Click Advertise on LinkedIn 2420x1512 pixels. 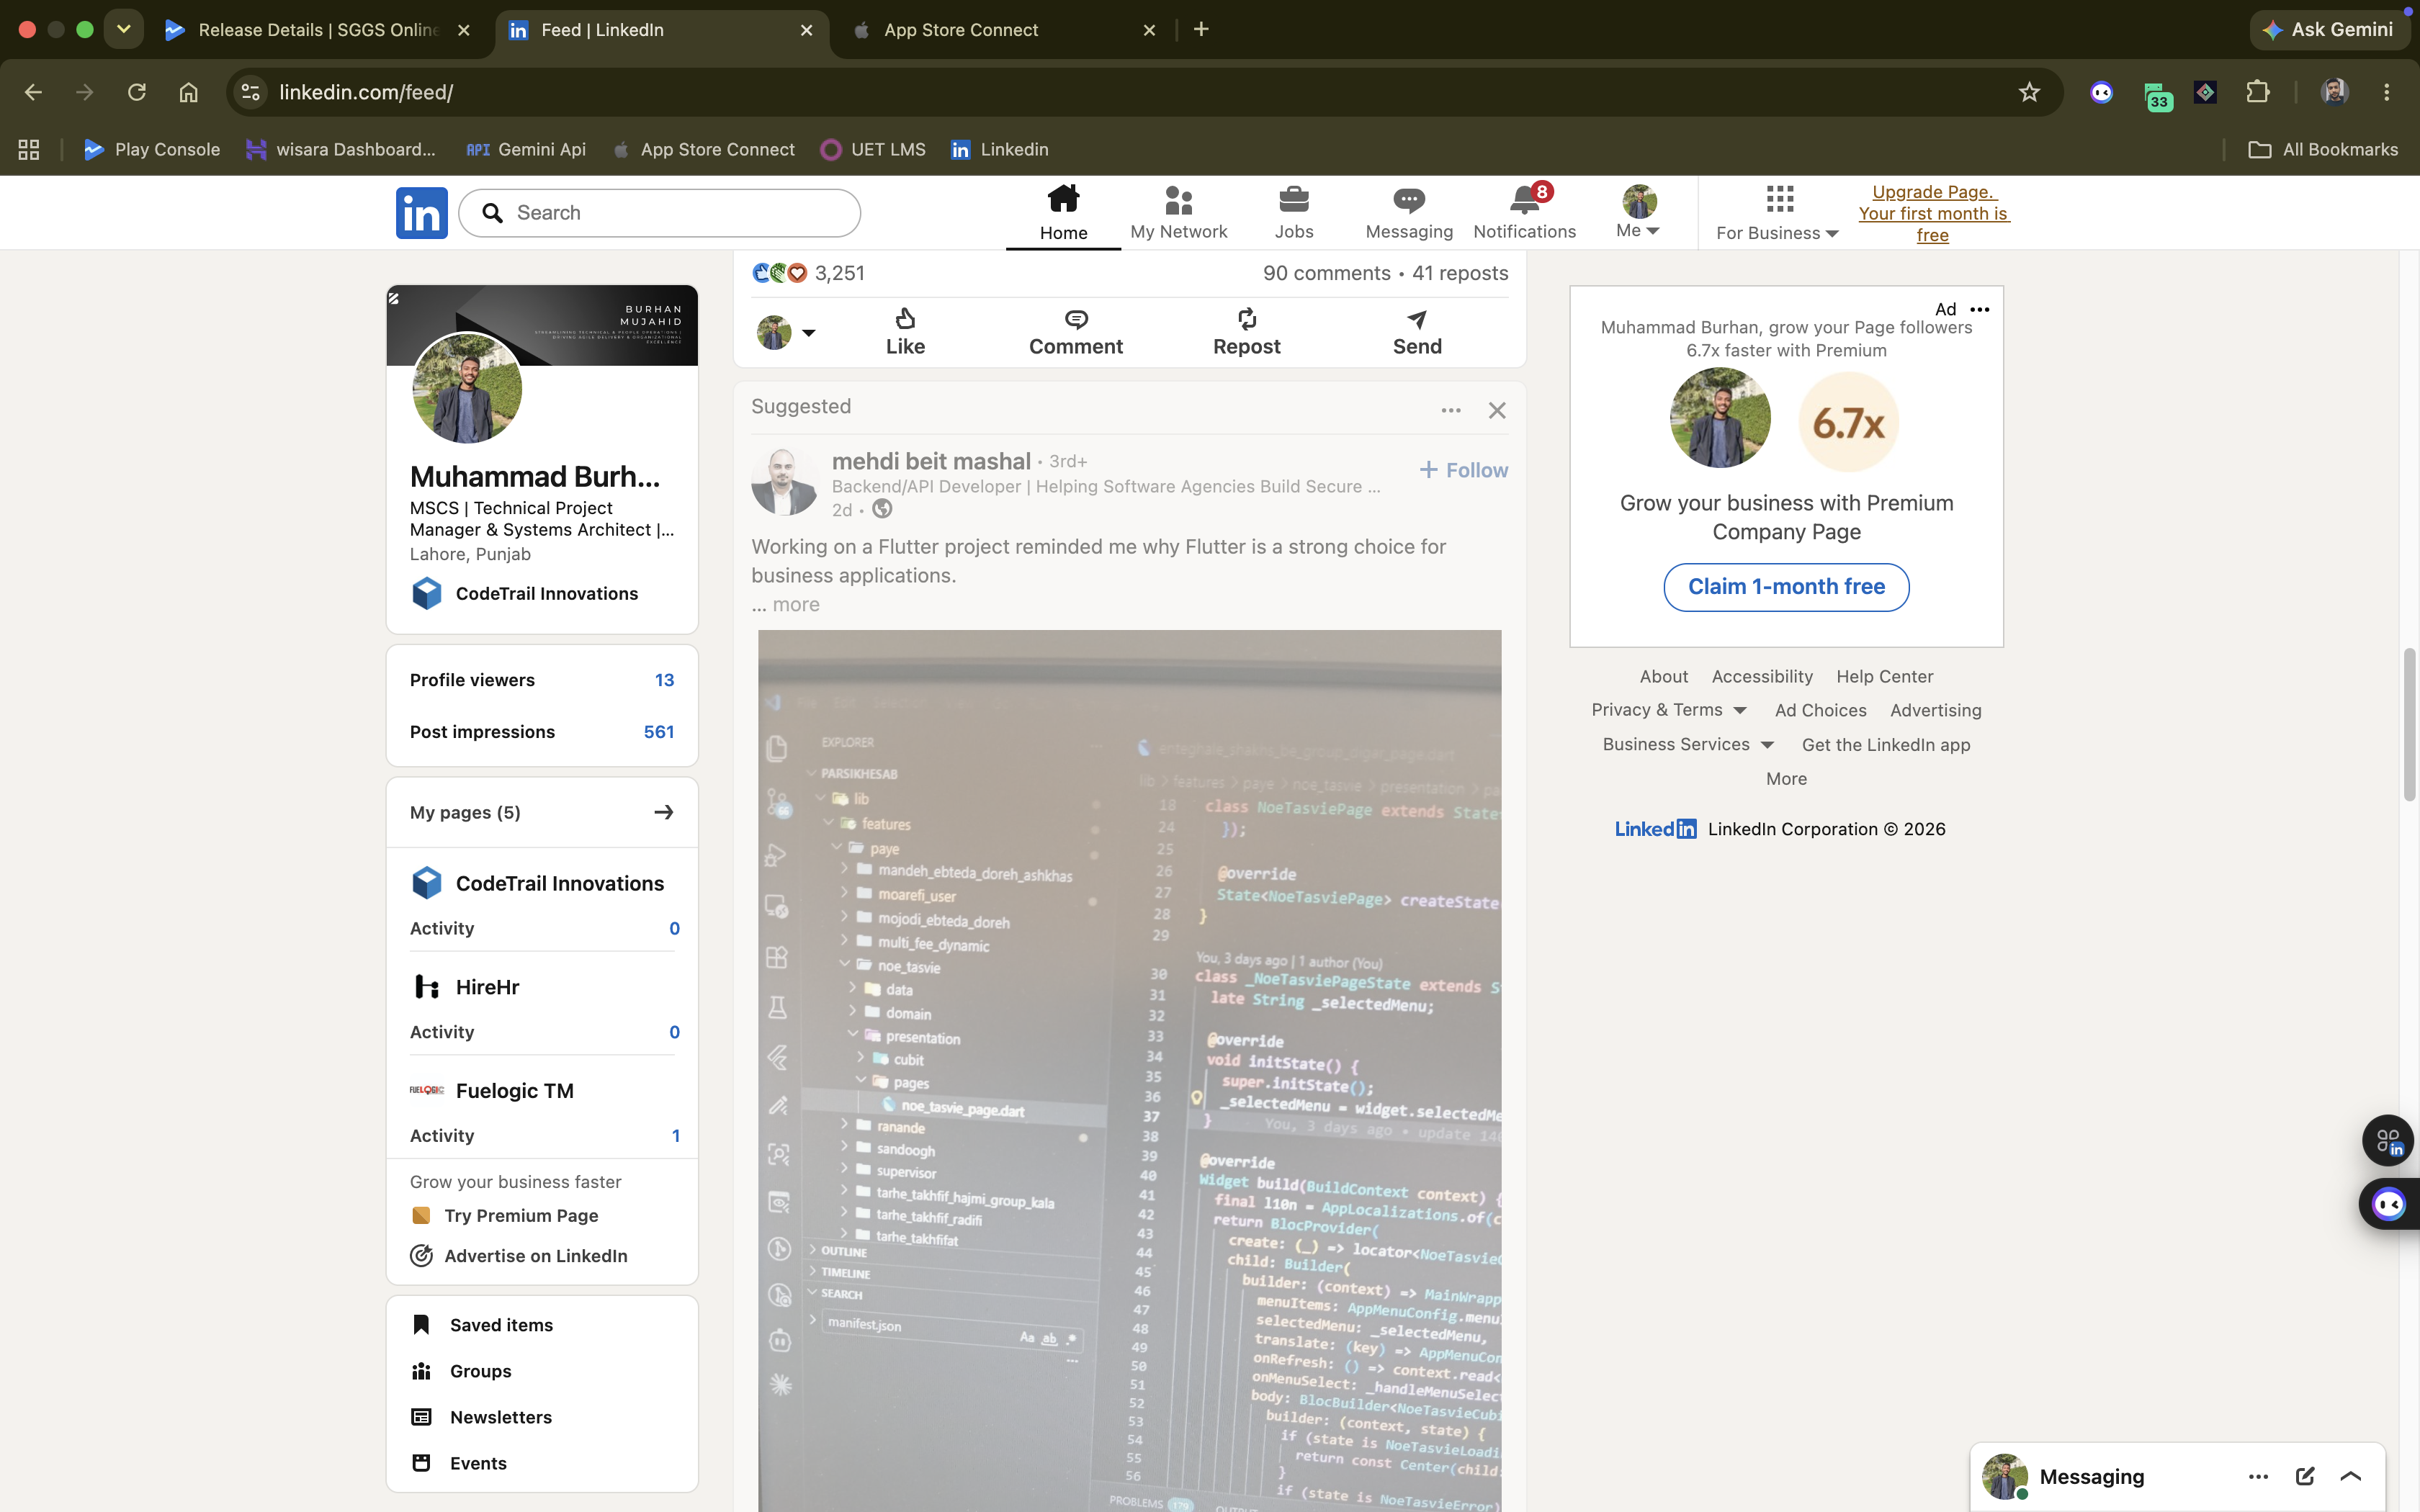[519, 1256]
